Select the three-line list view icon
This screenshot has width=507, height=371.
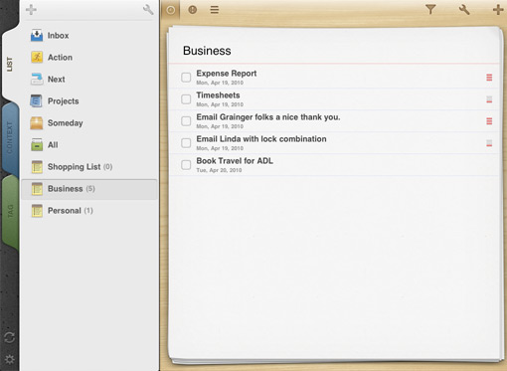coord(215,10)
